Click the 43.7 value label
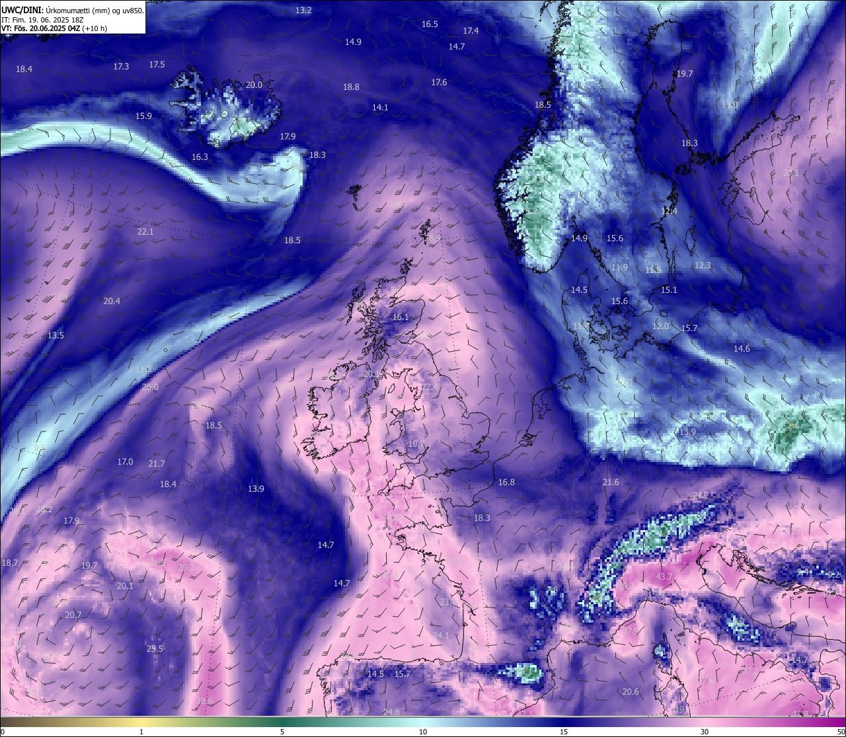The image size is (846, 737). tap(664, 577)
